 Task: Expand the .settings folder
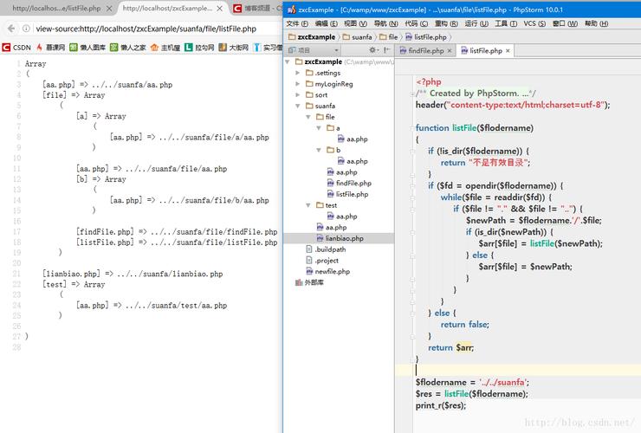[298, 73]
